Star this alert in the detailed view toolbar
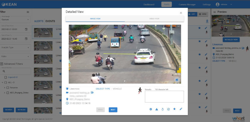Screen dimensions: 250x122 coord(174,109)
